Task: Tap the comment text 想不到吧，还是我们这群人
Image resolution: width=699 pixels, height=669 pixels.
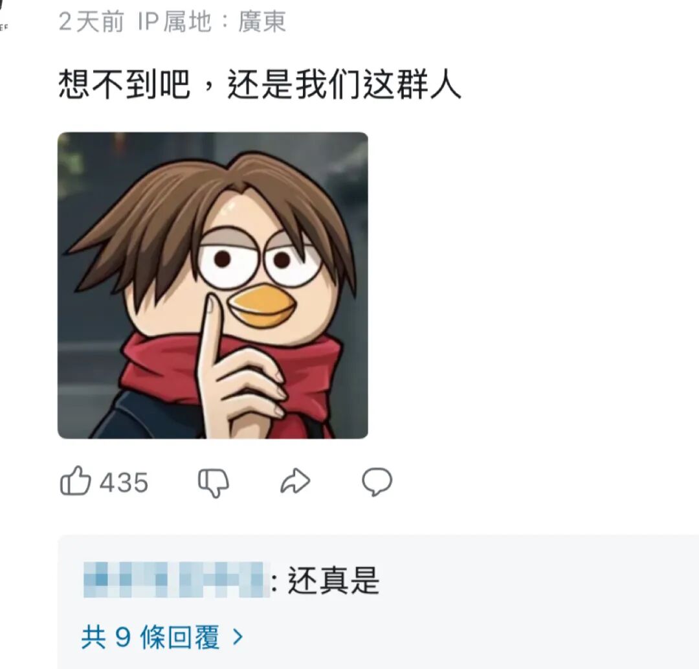Action: [260, 84]
